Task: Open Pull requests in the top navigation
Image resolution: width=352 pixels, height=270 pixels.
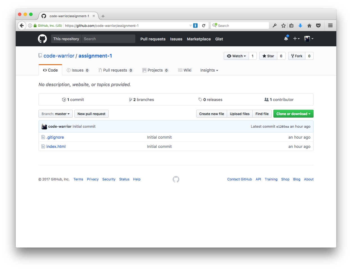Action: point(153,39)
